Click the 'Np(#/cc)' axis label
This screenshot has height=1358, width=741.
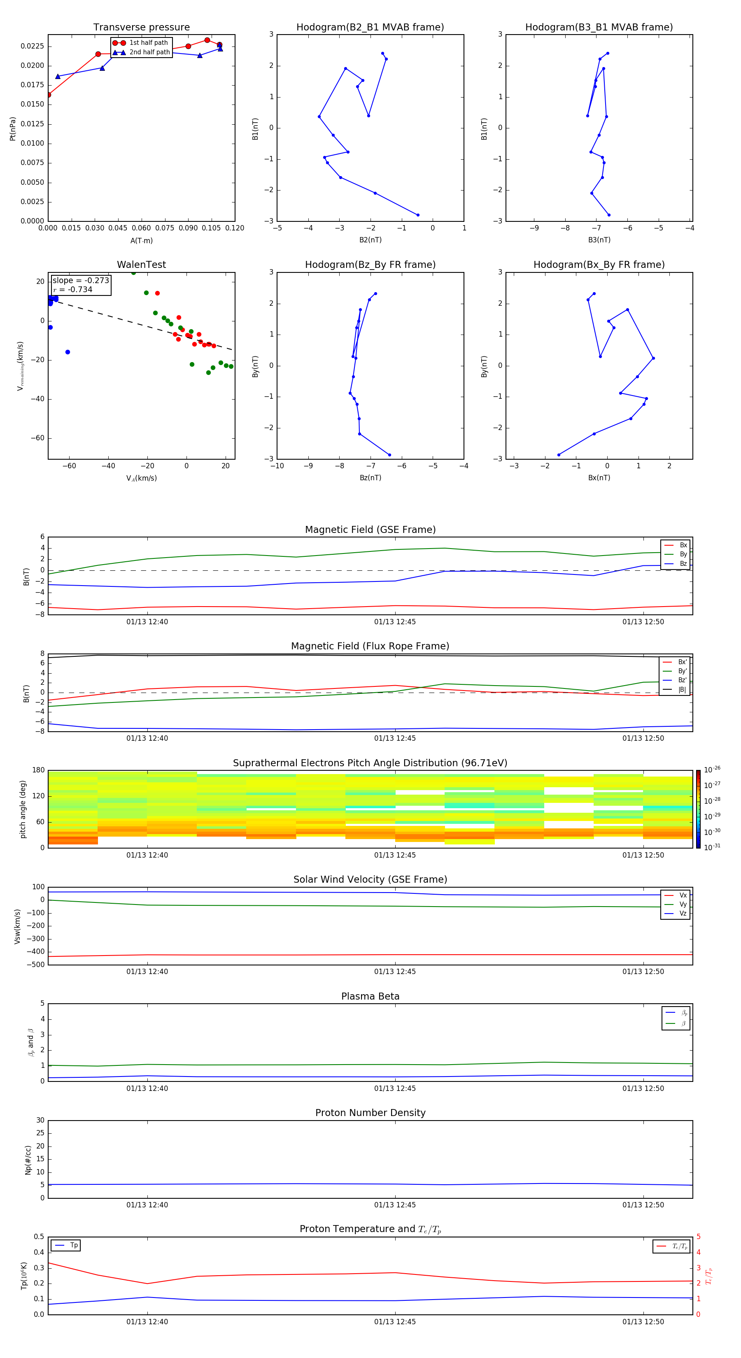click(28, 1159)
